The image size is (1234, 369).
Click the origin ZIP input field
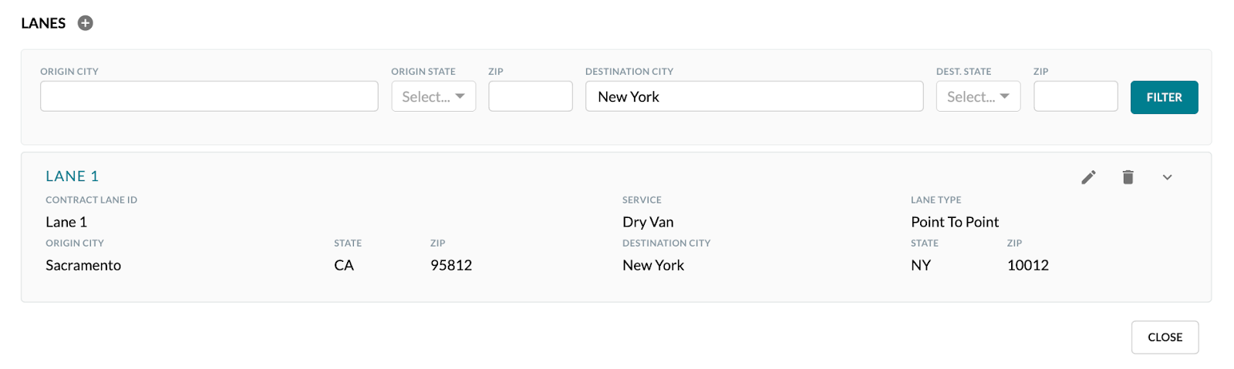(x=531, y=96)
